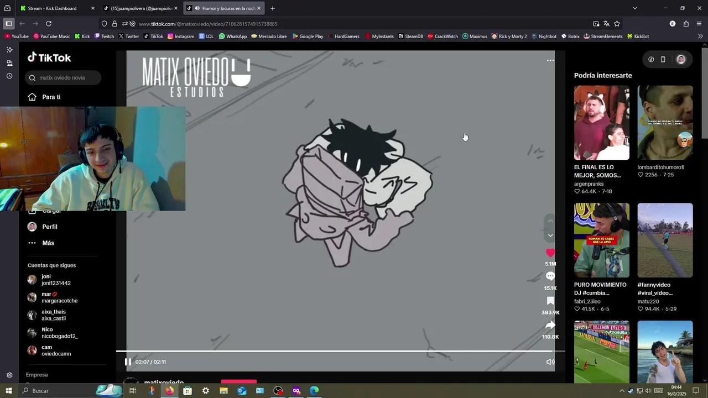Focus the TikTok search field
The image size is (708, 398).
coord(63,78)
